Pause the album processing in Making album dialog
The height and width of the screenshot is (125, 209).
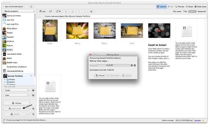[x=131, y=65]
